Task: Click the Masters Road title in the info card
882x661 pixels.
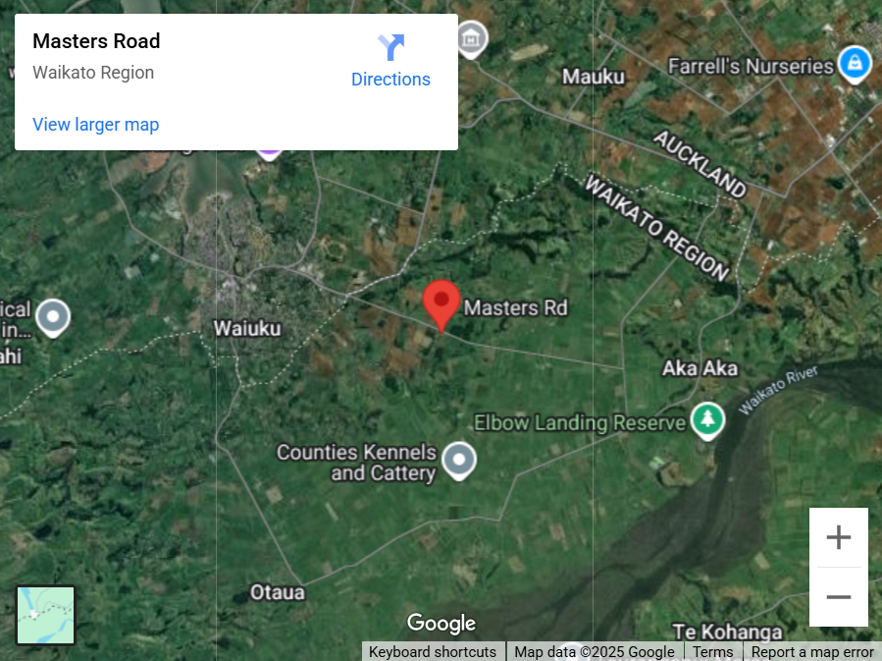Action: [96, 41]
